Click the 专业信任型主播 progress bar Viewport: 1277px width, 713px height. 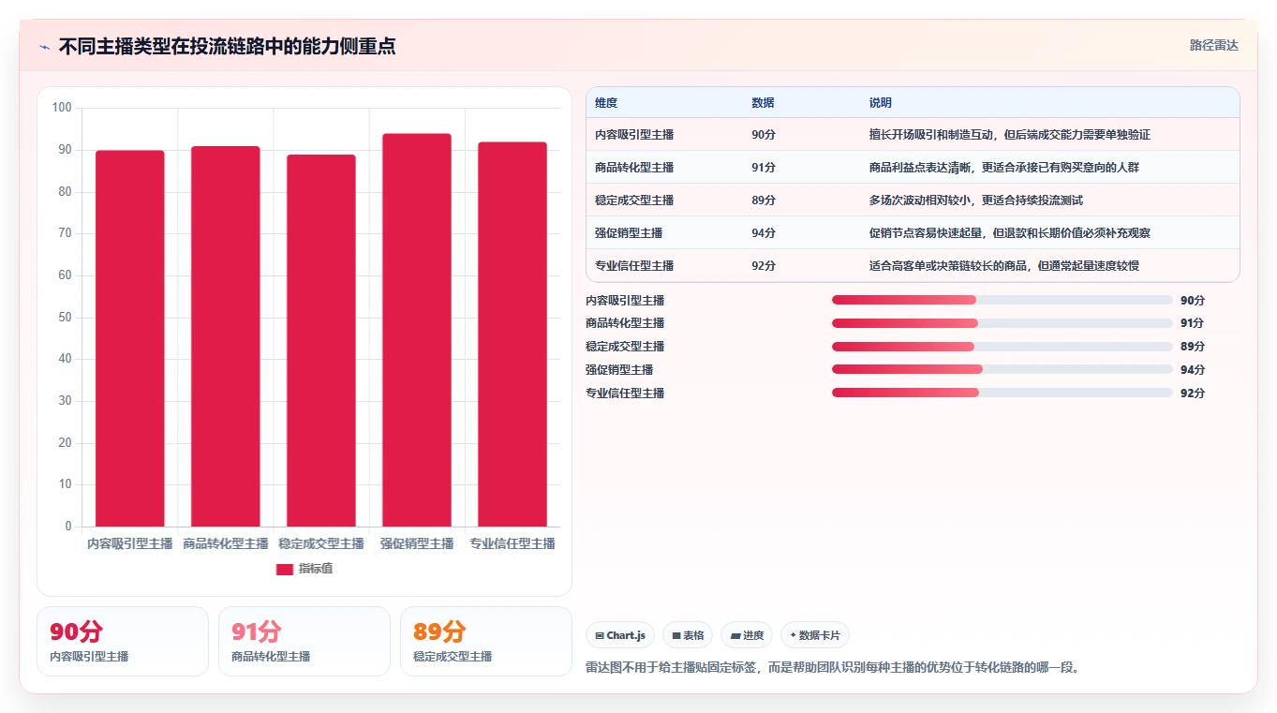click(x=1002, y=393)
